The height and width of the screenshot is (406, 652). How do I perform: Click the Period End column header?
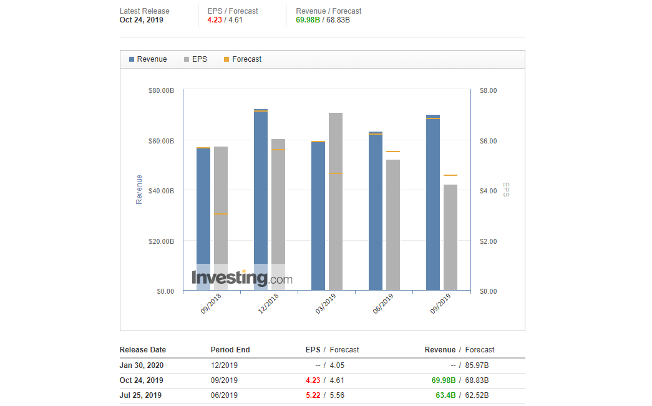230,350
